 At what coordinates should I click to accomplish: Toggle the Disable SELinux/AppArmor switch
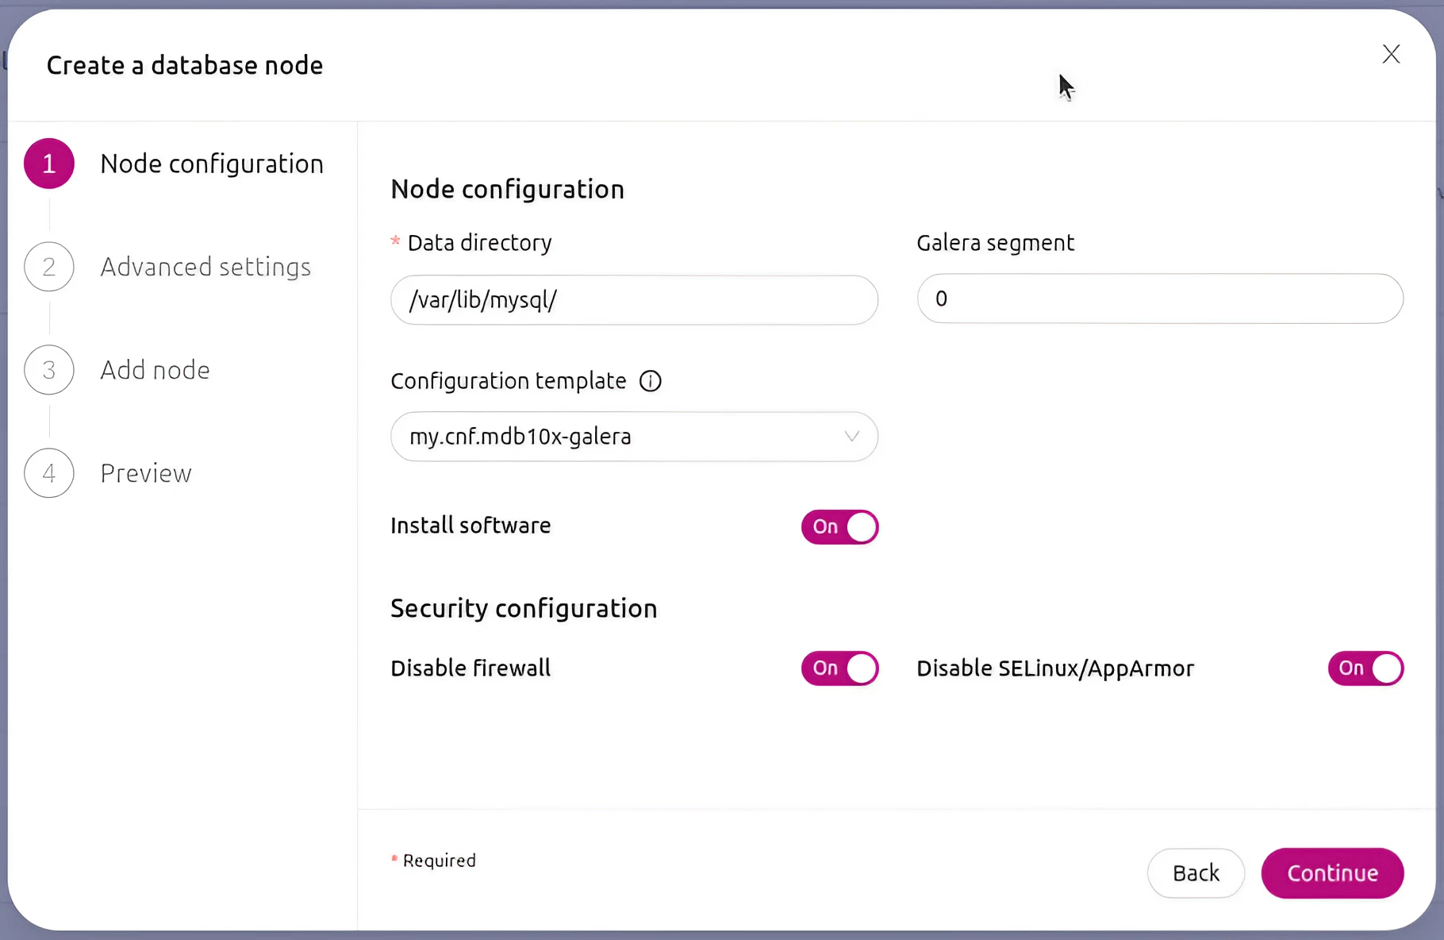click(x=1365, y=668)
